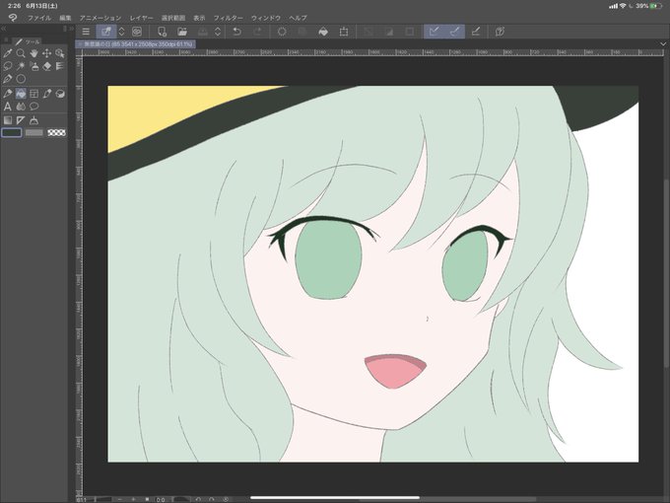
Task: Select the Move layer tool
Action: coord(46,53)
